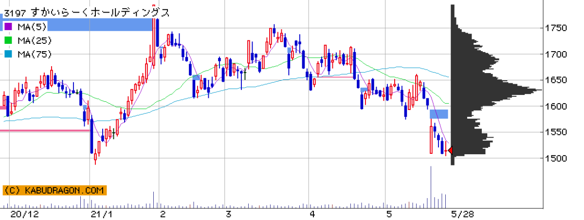Click the 20/12 date axis label
Viewport: 584px width, 220px height.
click(x=24, y=214)
